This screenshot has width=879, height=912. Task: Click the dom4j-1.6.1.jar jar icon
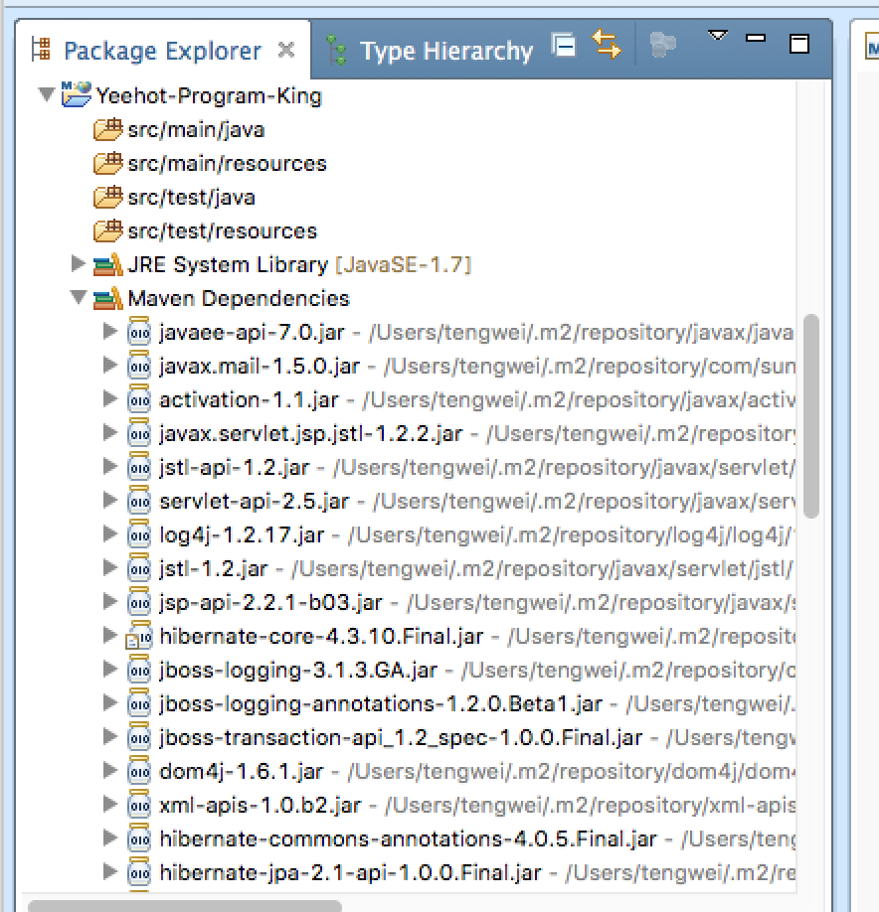click(139, 770)
